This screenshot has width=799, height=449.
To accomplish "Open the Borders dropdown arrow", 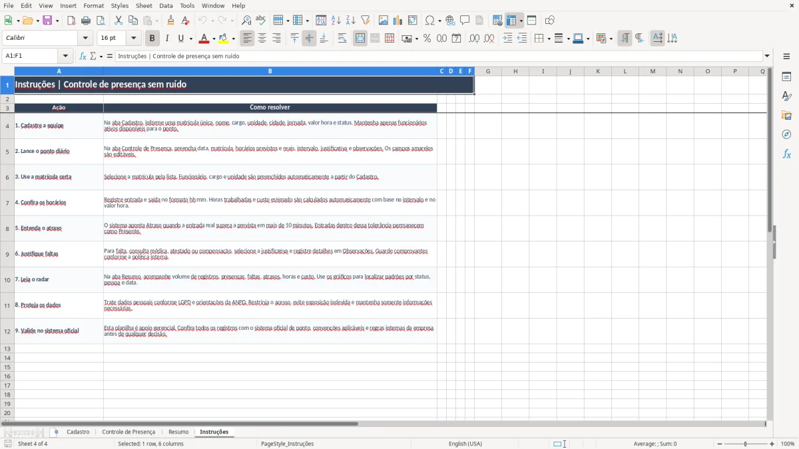I will [x=549, y=39].
